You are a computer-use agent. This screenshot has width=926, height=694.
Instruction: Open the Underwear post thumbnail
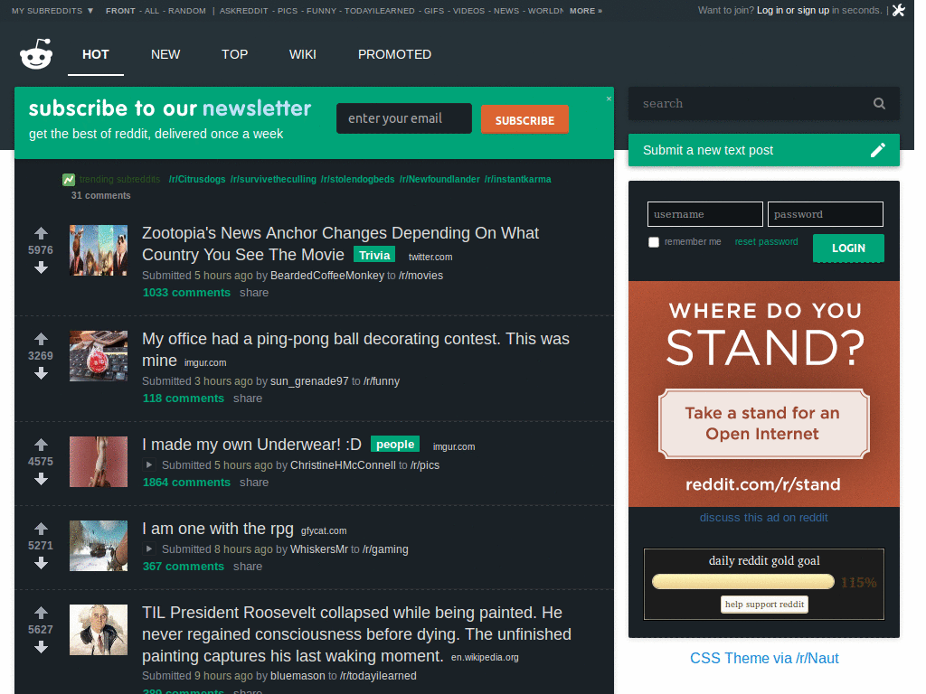coord(99,462)
